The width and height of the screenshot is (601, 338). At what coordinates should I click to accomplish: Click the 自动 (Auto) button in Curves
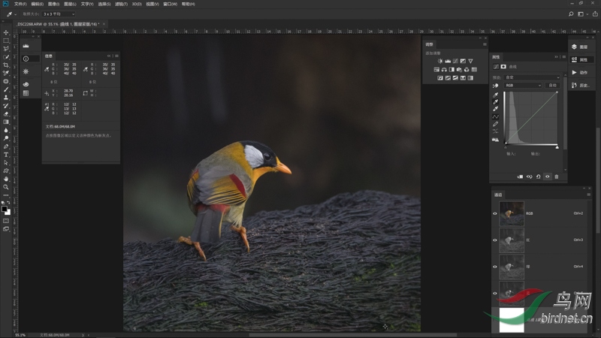click(x=552, y=86)
